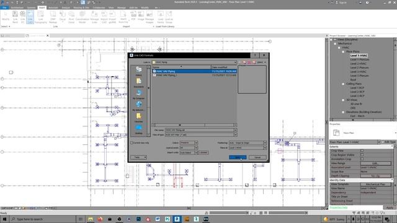The image size is (397, 223).
Task: Click the Revit icon in Windows taskbar
Action: pyautogui.click(x=177, y=219)
